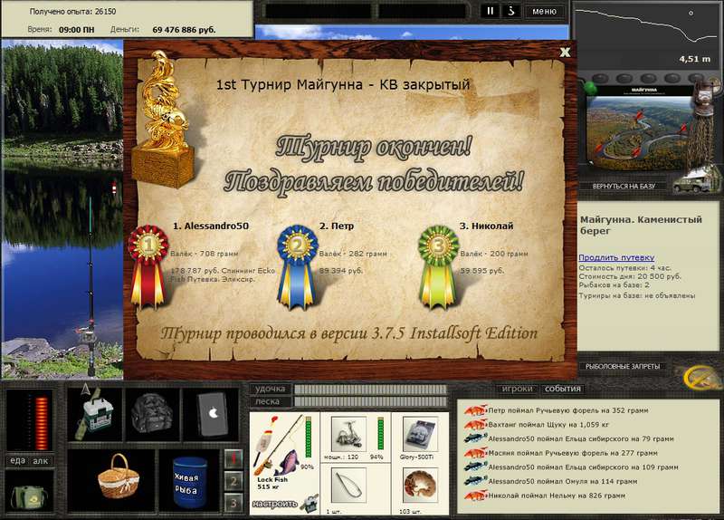Screen dimensions: 724x520
Task: Click the леска tension bar
Action: click(x=370, y=401)
